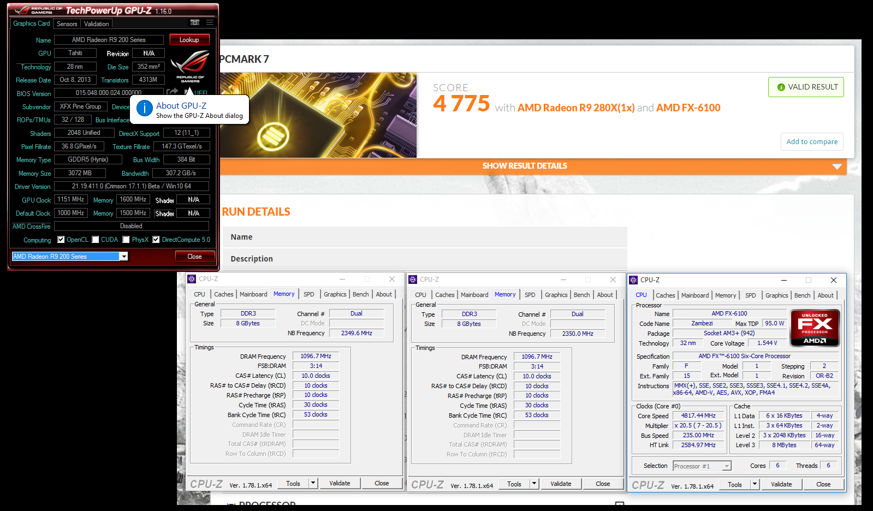Toggle the OpenCL checkbox
Screen dimensions: 873x511
pos(61,240)
